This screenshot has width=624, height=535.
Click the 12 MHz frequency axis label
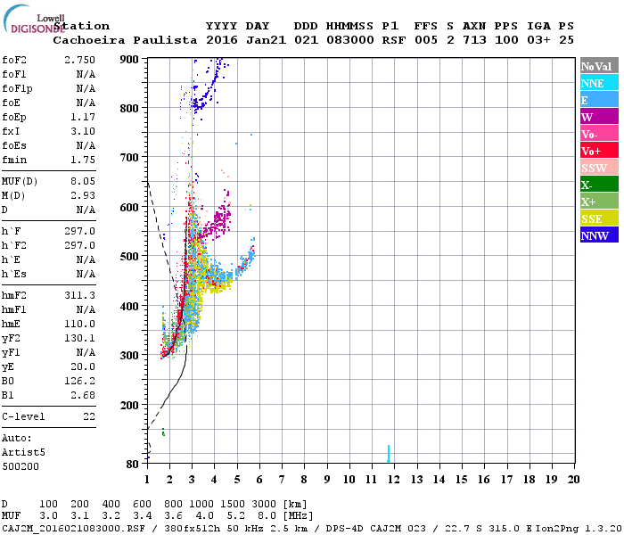coord(394,480)
